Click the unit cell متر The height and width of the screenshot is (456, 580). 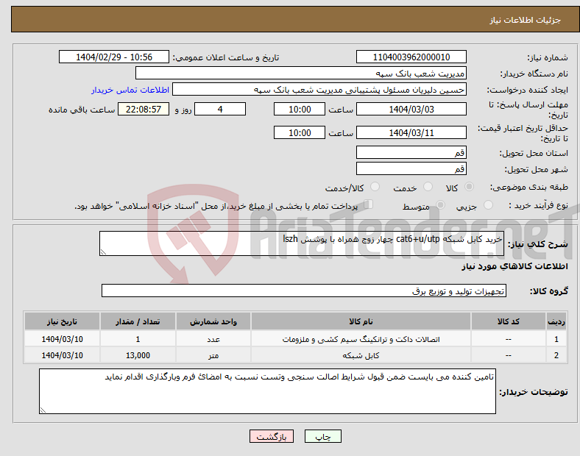click(x=213, y=355)
